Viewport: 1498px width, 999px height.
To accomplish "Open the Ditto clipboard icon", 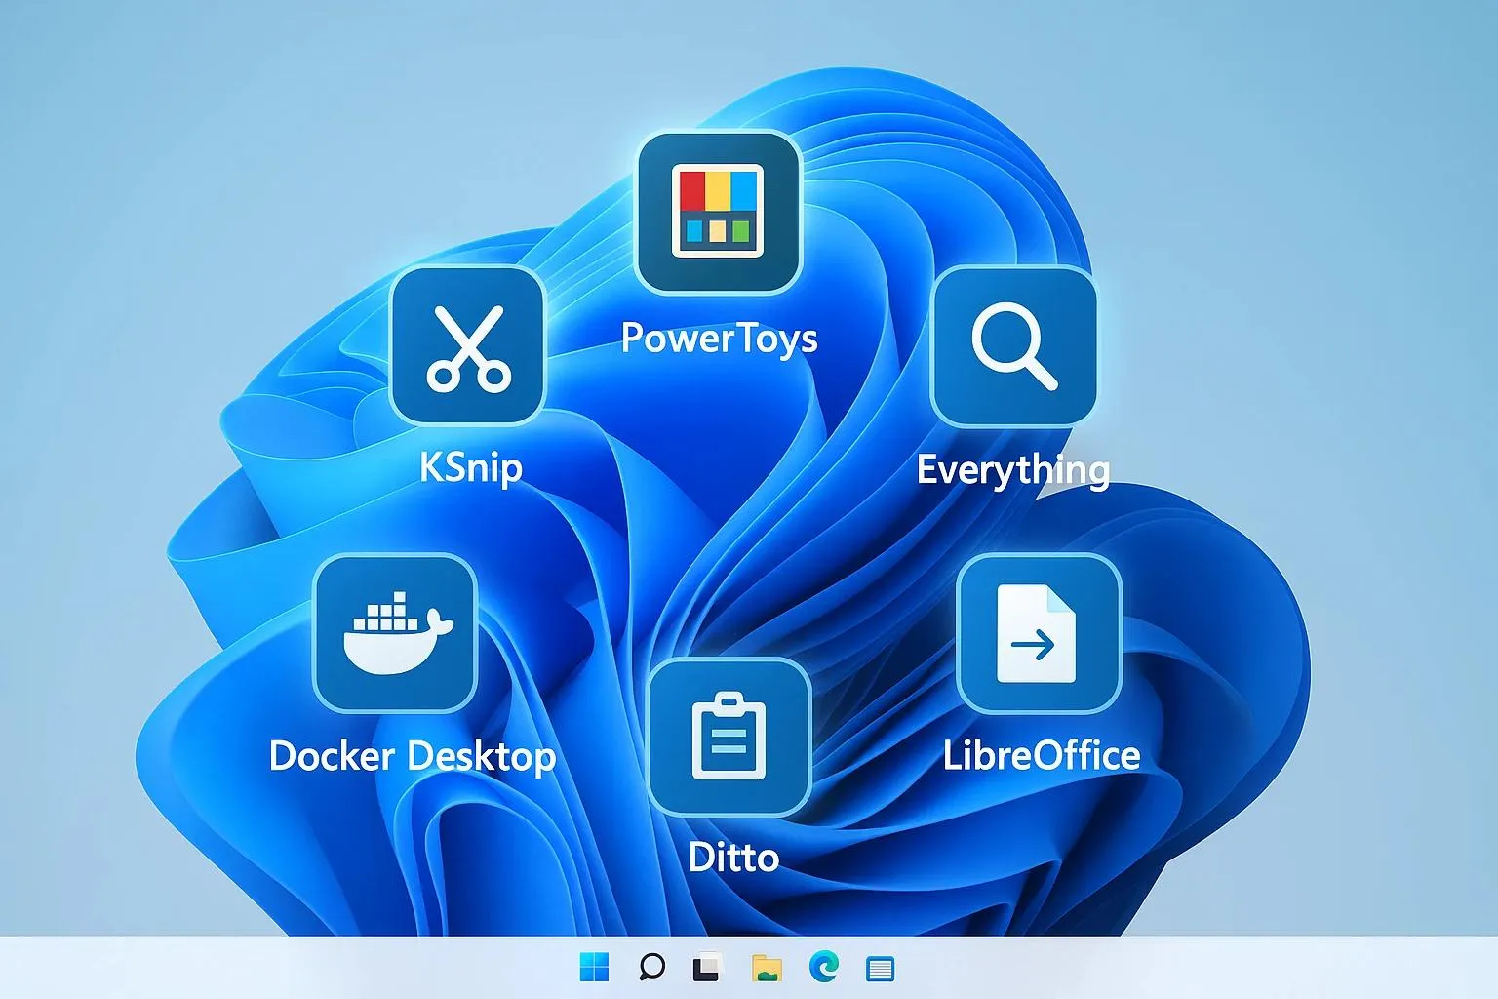I will pyautogui.click(x=729, y=737).
